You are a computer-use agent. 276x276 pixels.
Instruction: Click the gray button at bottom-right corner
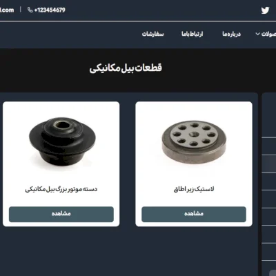[x=273, y=273]
